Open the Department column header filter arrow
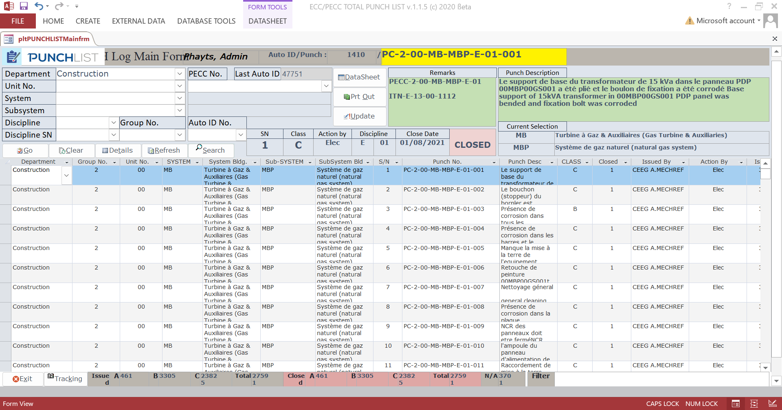The image size is (782, 410). [x=67, y=162]
